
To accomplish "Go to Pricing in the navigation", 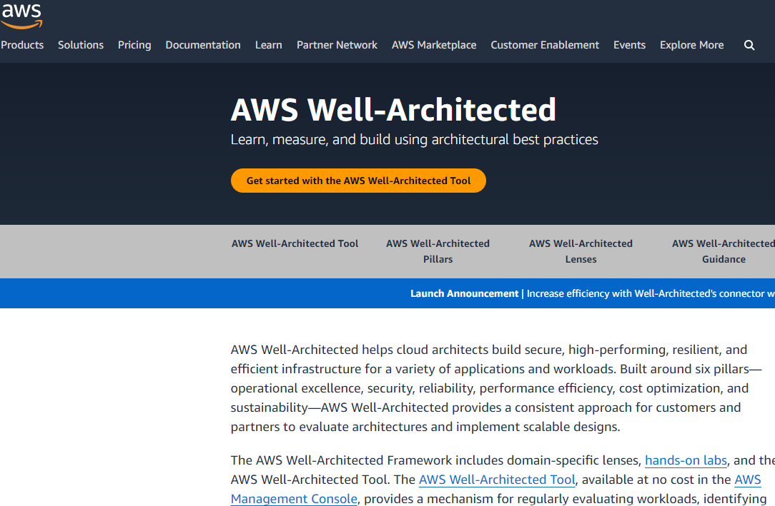I will pyautogui.click(x=134, y=45).
